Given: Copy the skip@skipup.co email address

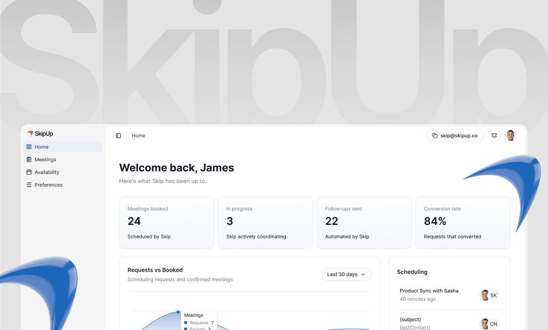Looking at the screenshot, I should [455, 135].
